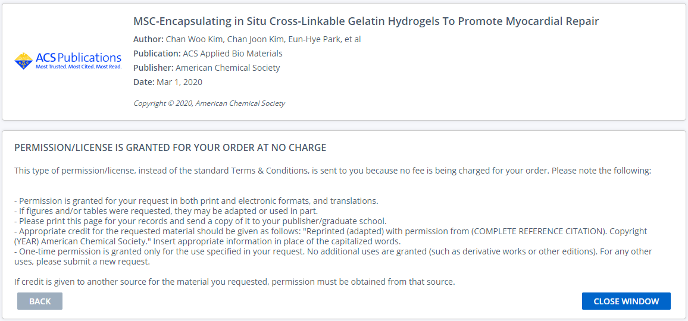Click the MSC-Encapsulating article title

365,21
